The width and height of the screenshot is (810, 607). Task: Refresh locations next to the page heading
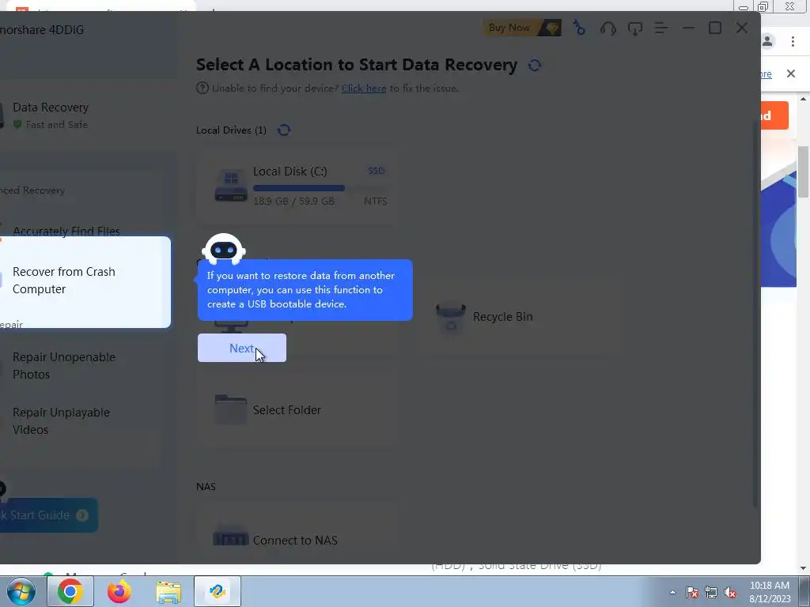535,65
